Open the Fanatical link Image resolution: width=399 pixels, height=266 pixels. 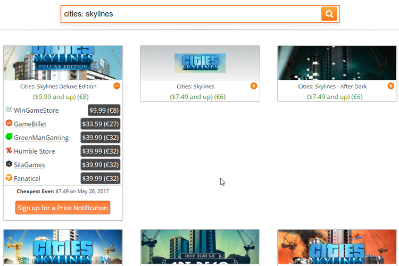[x=27, y=179]
